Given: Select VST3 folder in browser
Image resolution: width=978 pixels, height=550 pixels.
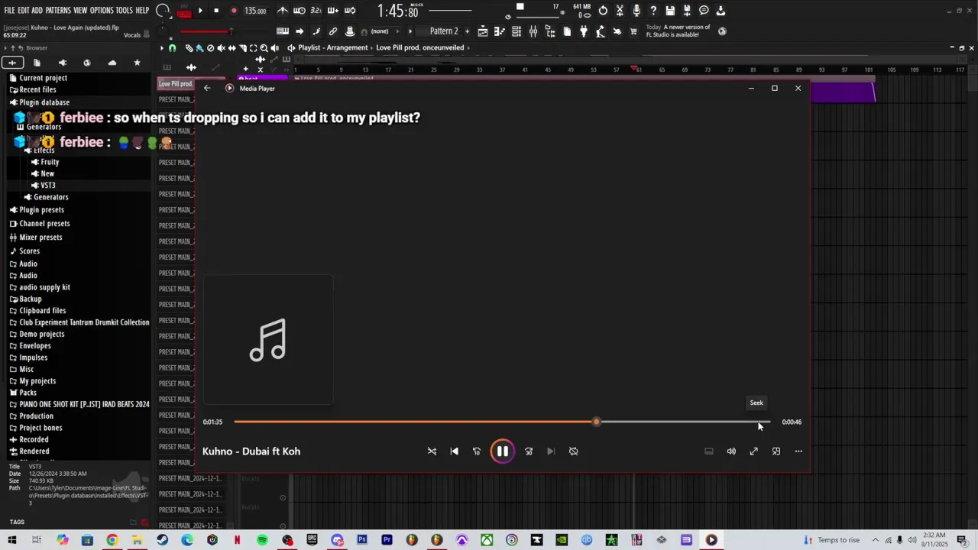Looking at the screenshot, I should tap(47, 186).
